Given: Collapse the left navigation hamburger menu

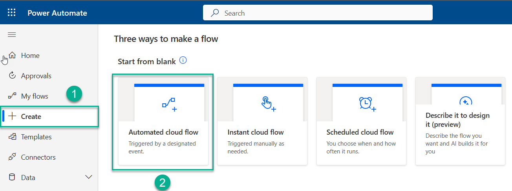Looking at the screenshot, I should tap(12, 35).
